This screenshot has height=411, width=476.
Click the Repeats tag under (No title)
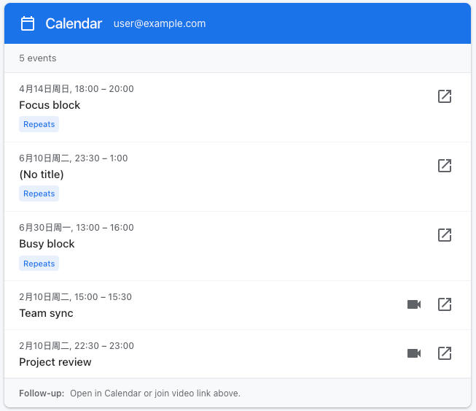tap(39, 193)
